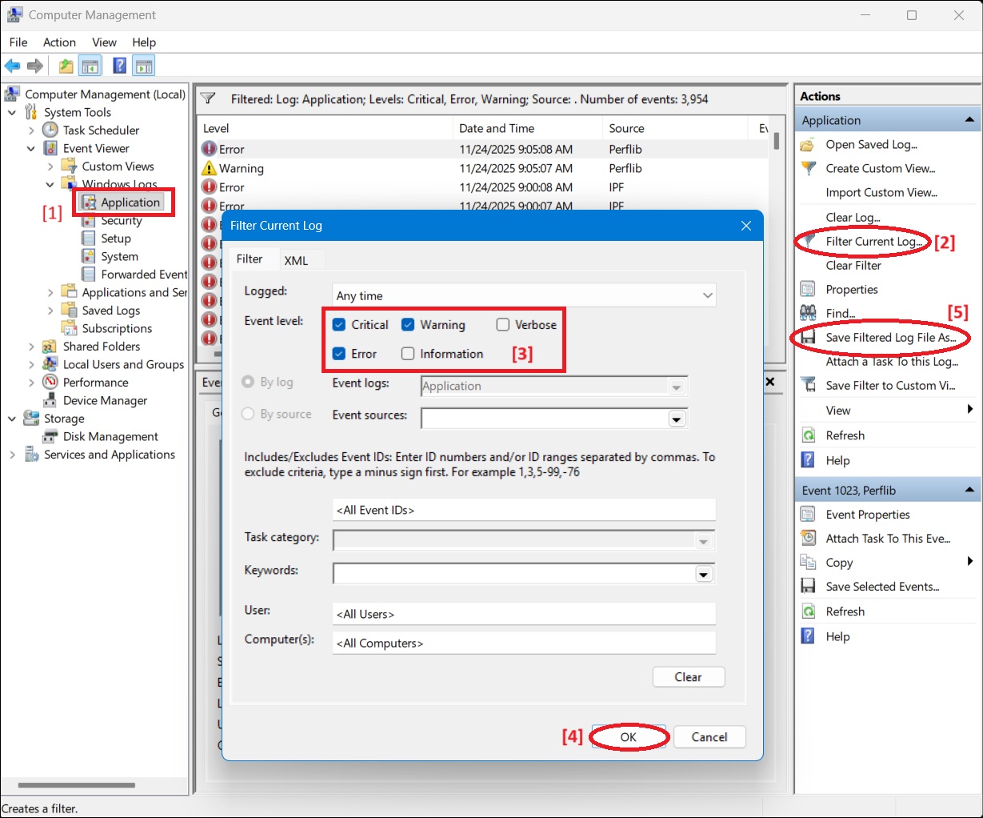Screen dimensions: 983x818
Task: Switch to the XML tab
Action: [296, 260]
